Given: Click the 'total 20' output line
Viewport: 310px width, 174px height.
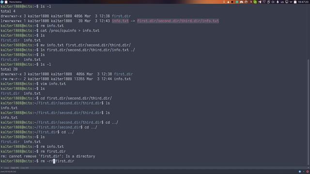Looking at the screenshot, I should pyautogui.click(x=9, y=69).
